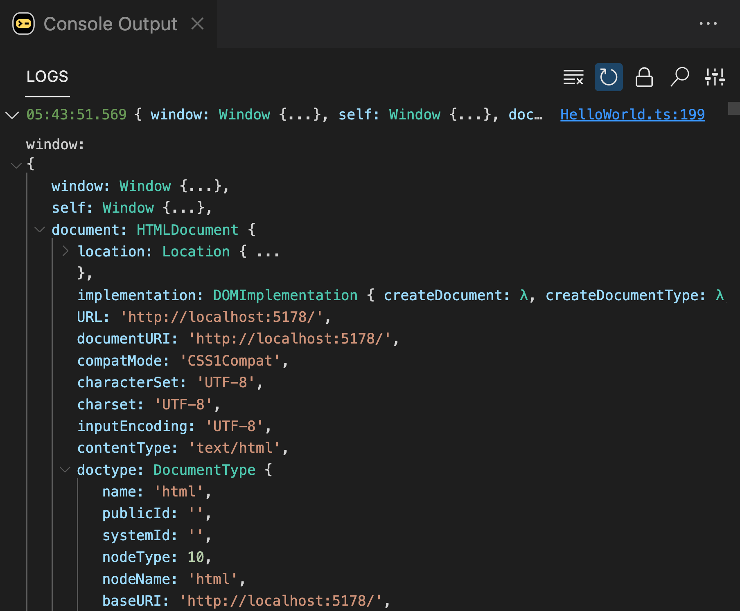Toggle the scroll lock padlock icon
This screenshot has width=740, height=611.
(644, 77)
